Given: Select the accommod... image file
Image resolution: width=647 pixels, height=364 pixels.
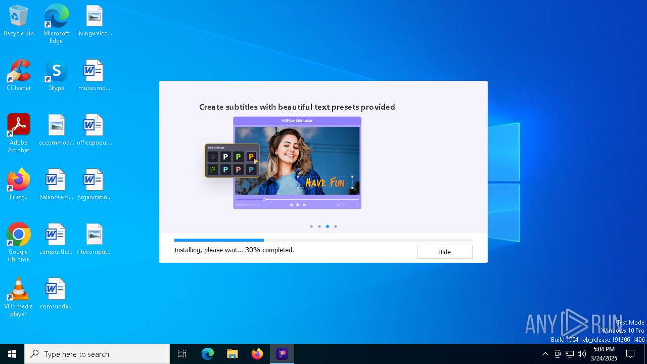Looking at the screenshot, I should pos(56,130).
